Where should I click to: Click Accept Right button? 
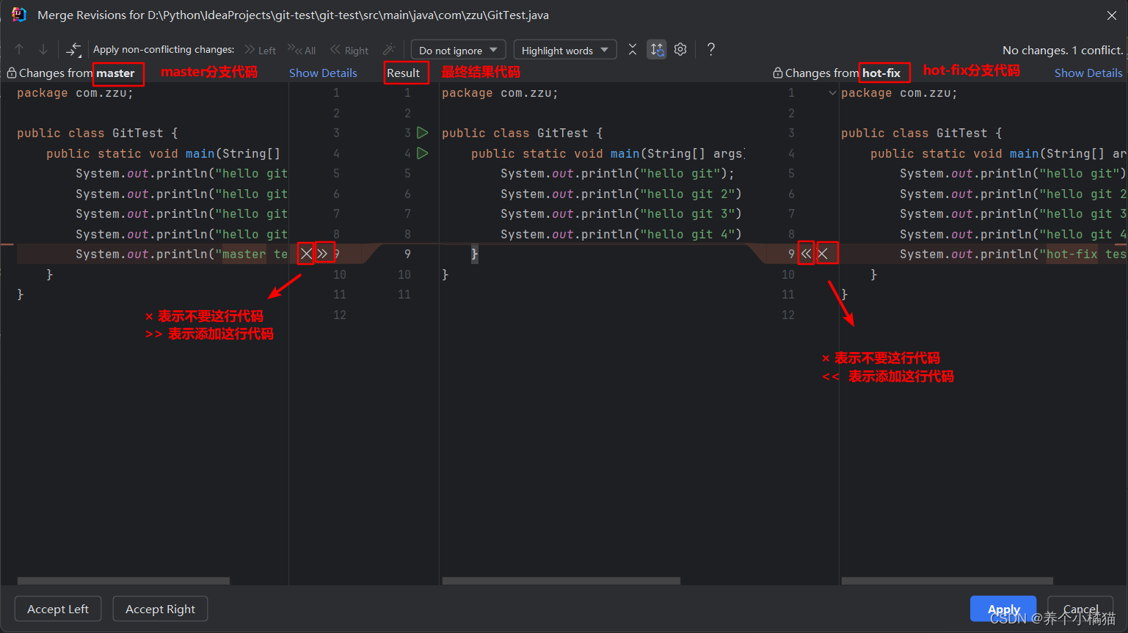pyautogui.click(x=160, y=609)
